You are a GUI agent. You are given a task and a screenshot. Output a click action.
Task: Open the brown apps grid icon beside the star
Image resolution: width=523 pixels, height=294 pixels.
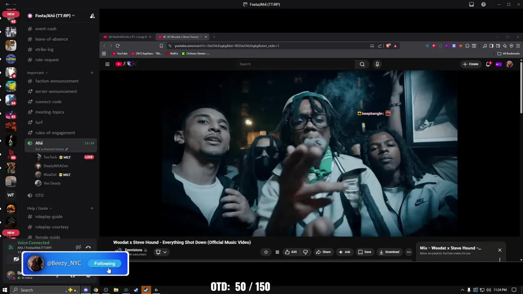277,252
